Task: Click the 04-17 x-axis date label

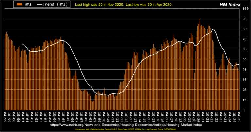Action: click(167, 117)
